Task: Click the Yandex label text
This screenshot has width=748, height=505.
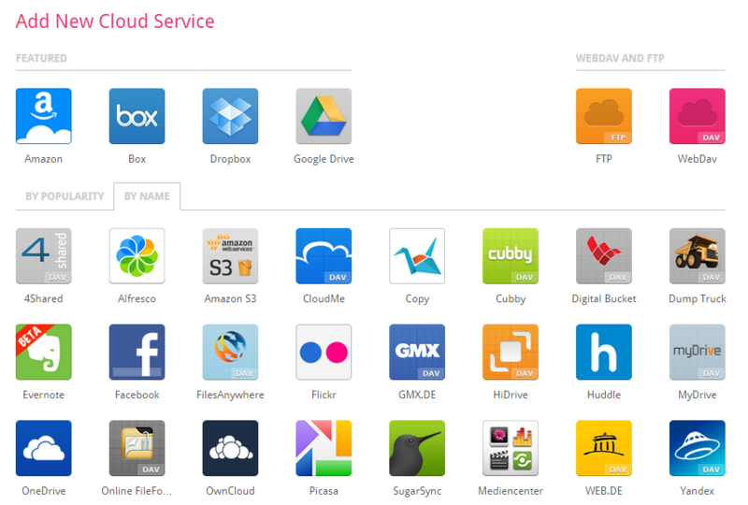Action: click(697, 491)
